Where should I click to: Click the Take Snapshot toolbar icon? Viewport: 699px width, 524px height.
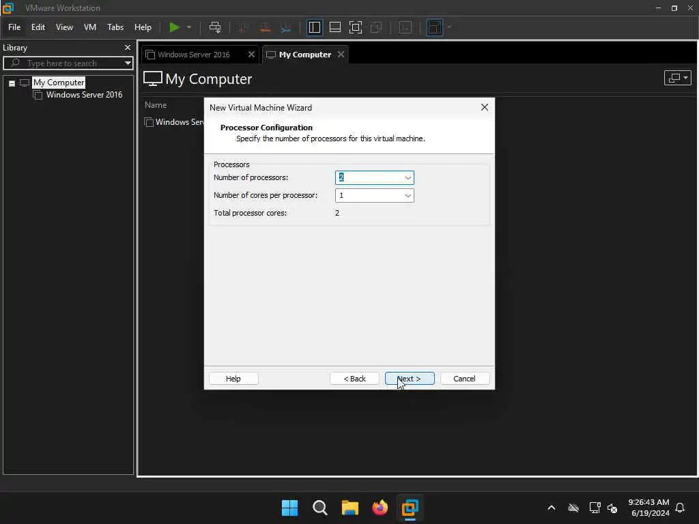pos(243,27)
